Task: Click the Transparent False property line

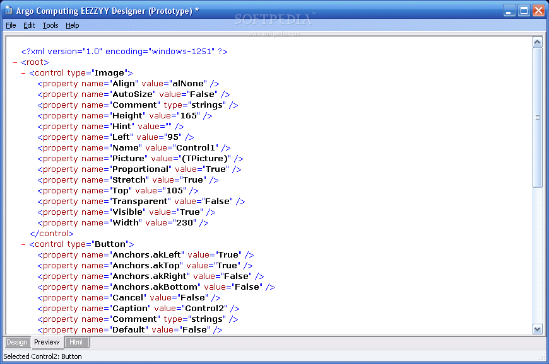Action: pos(141,202)
